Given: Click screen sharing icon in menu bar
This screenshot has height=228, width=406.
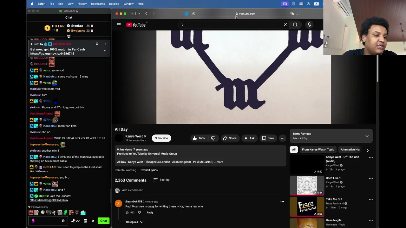Looking at the screenshot, I should [285, 4].
